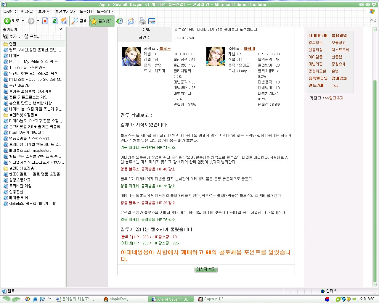Open the History clock icon
This screenshot has height=303, width=379.
[x=120, y=21]
